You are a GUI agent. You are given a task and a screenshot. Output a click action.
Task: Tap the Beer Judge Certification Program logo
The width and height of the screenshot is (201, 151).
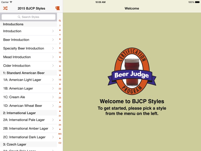(132, 71)
